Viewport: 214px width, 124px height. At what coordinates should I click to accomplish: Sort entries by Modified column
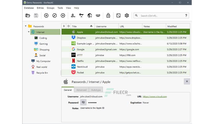(x=178, y=26)
